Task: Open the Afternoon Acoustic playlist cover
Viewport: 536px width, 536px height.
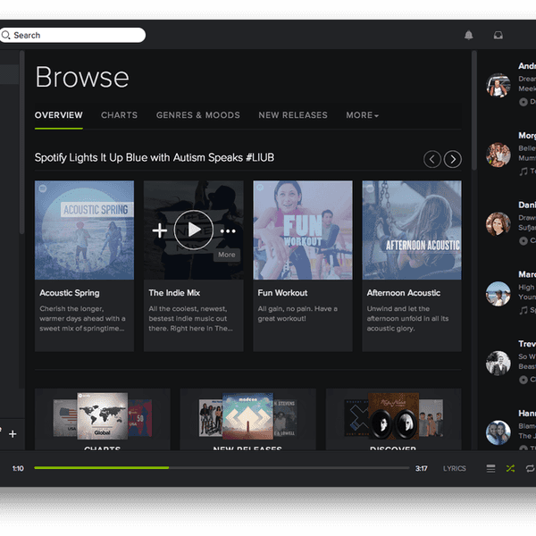Action: coord(412,230)
